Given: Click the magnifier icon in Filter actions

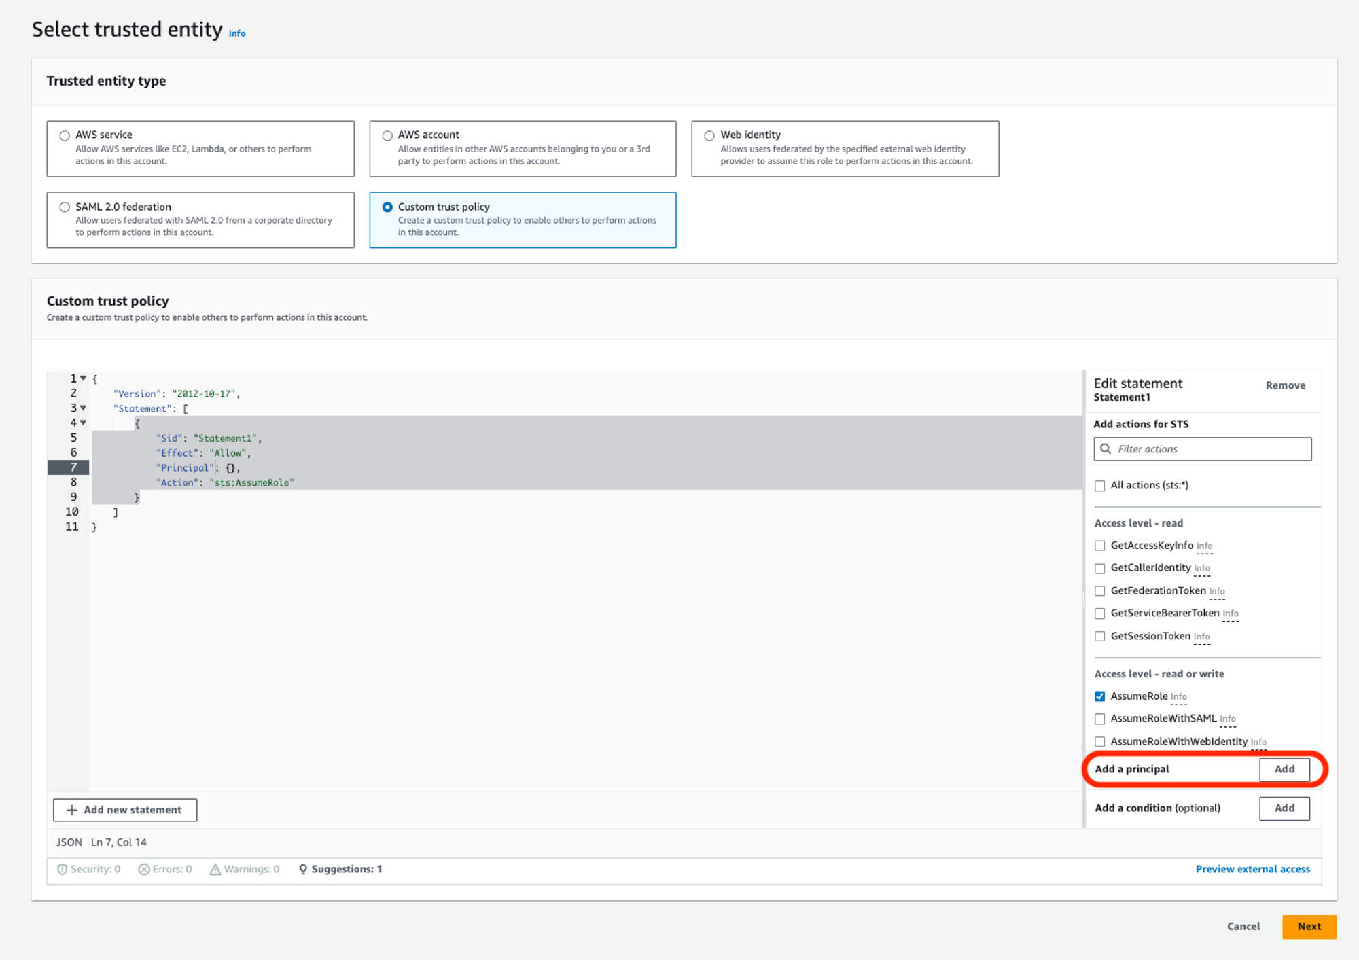Looking at the screenshot, I should [x=1106, y=449].
